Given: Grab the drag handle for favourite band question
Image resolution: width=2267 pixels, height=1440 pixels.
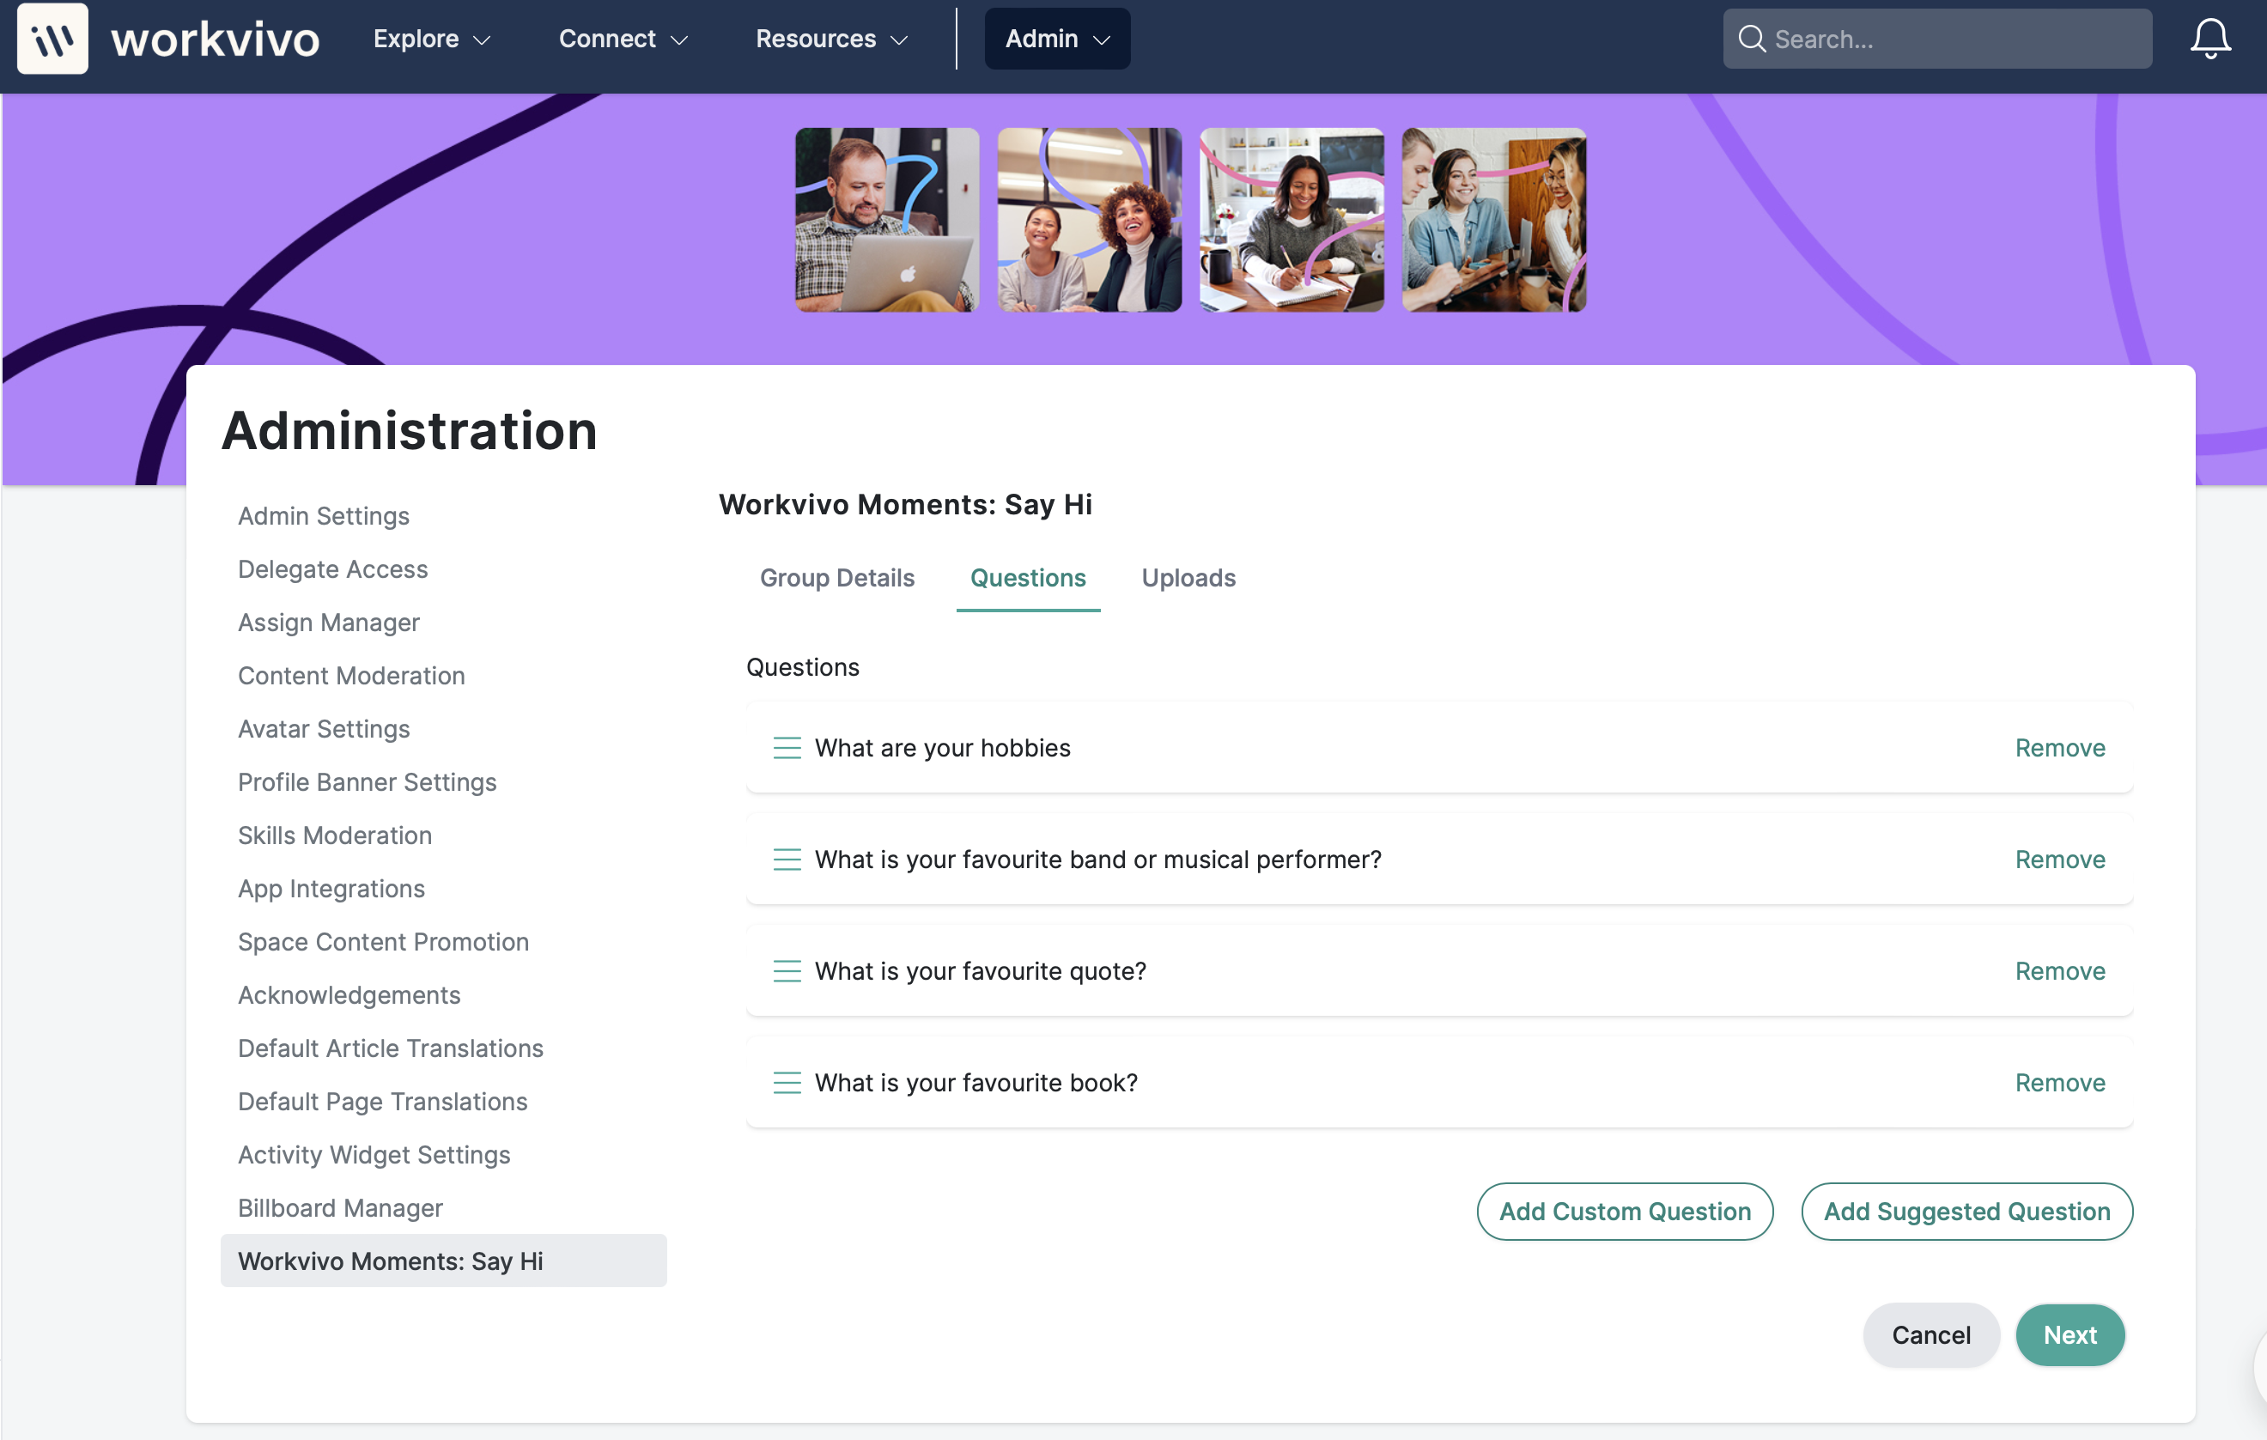Looking at the screenshot, I should (x=787, y=860).
